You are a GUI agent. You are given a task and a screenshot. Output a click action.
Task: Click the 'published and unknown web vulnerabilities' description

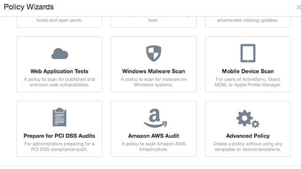coord(59,82)
